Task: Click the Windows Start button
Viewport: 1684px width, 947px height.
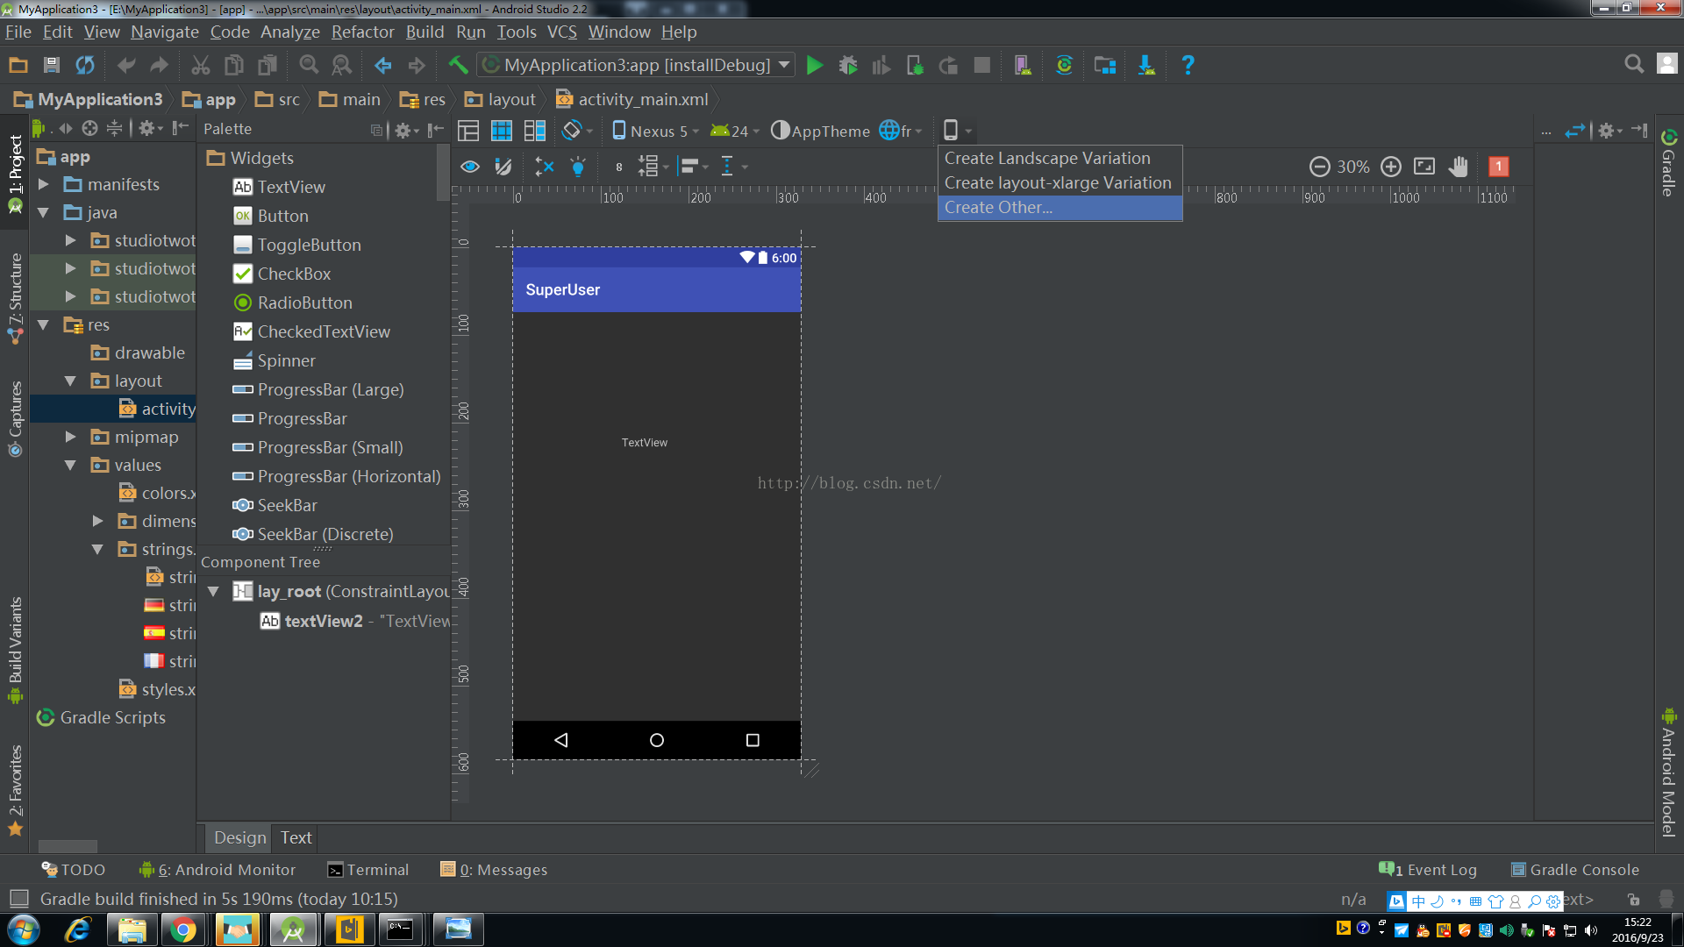Action: 24,929
